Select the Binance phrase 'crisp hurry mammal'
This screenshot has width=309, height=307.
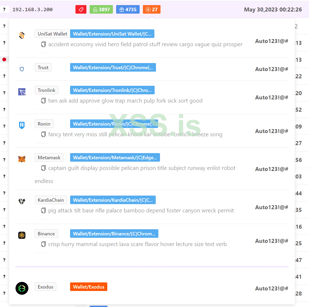point(138,244)
